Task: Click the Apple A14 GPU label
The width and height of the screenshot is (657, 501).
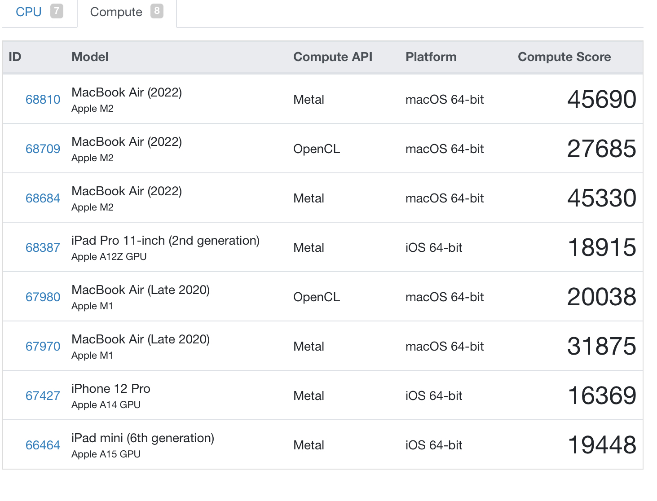Action: 106,405
